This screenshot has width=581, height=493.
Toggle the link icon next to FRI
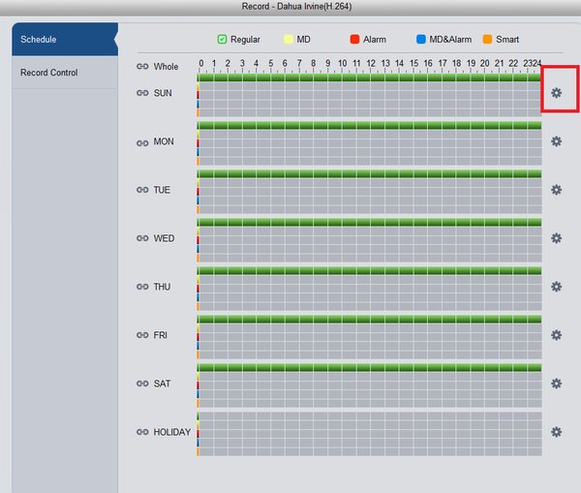(142, 335)
